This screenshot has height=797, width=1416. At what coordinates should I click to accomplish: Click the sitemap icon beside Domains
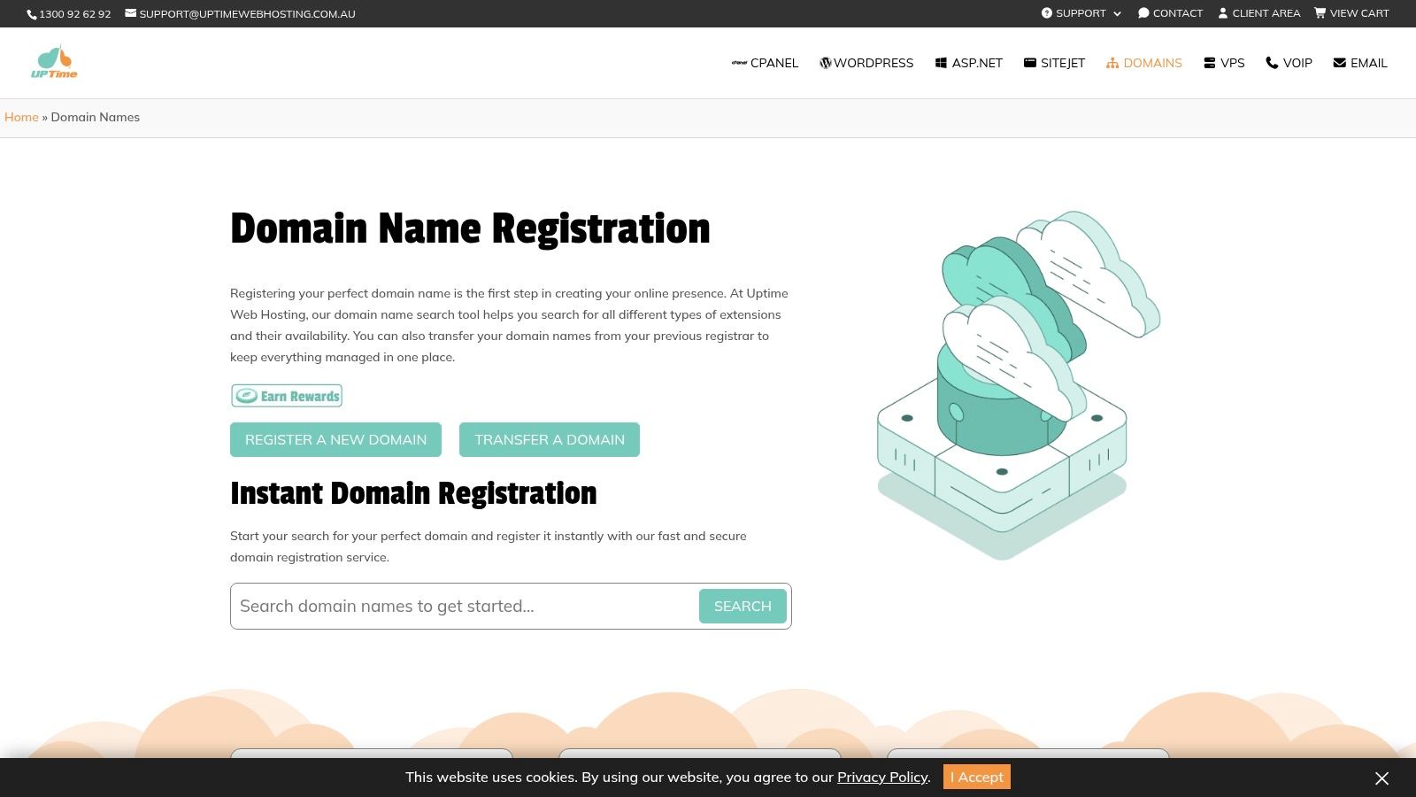click(x=1112, y=63)
